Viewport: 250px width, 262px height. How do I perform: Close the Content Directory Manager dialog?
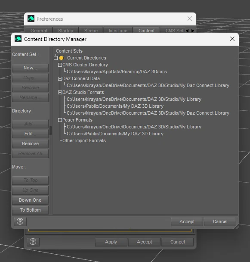232,39
